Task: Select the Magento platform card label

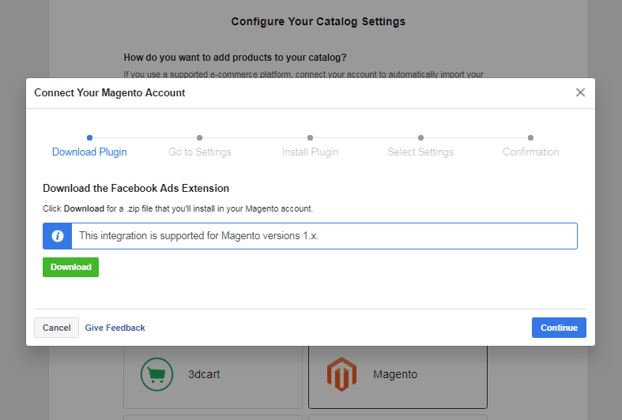Action: pyautogui.click(x=395, y=374)
